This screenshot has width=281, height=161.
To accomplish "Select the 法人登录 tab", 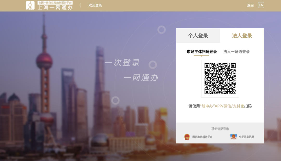I will pos(242,36).
